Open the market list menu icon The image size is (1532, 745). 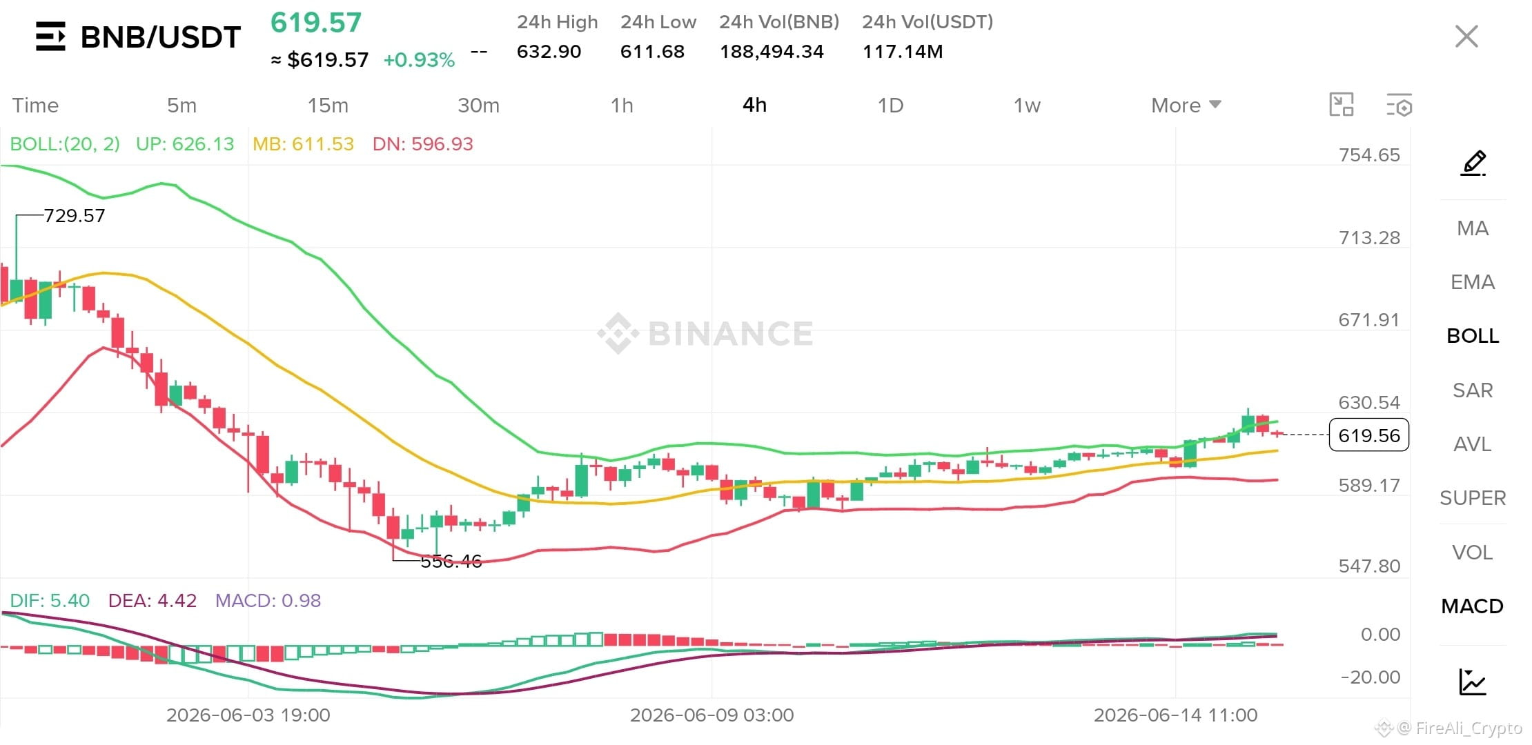click(x=50, y=37)
